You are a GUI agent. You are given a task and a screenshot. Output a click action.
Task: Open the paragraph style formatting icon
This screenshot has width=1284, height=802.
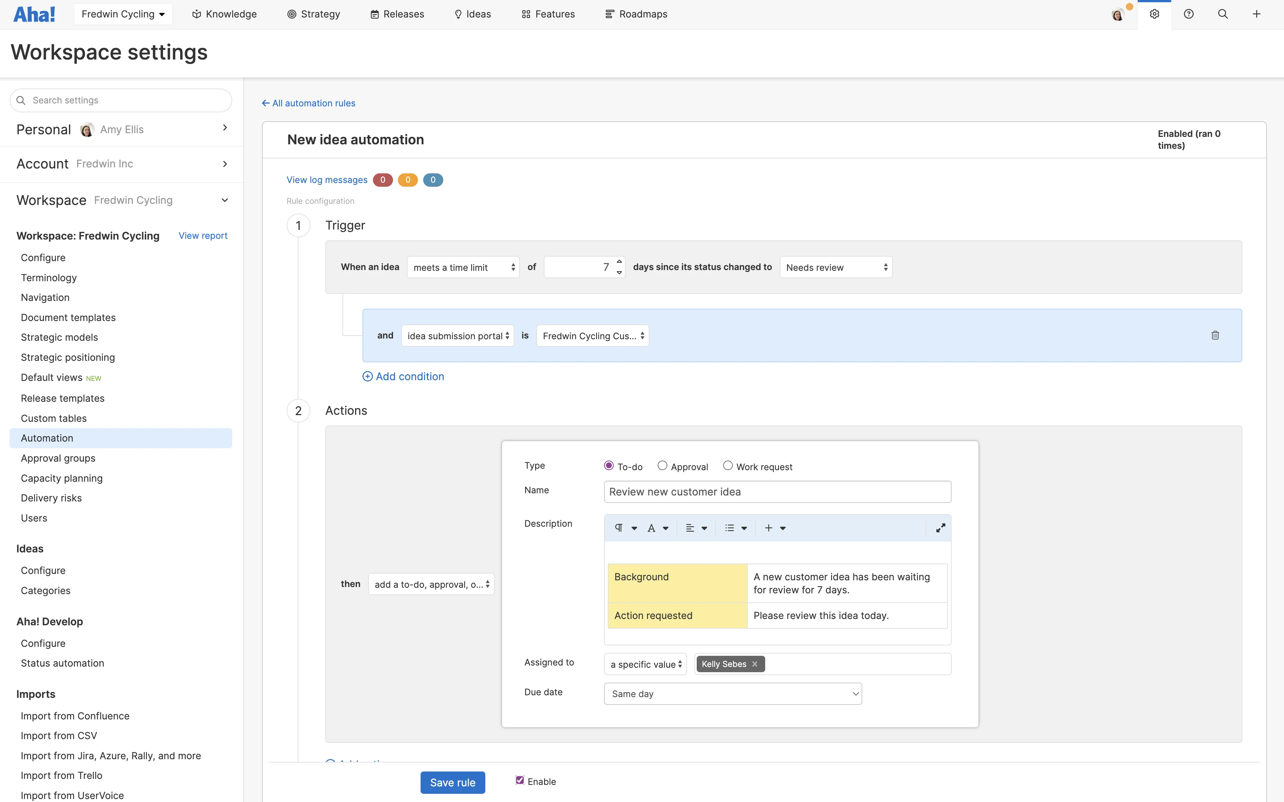click(x=619, y=528)
